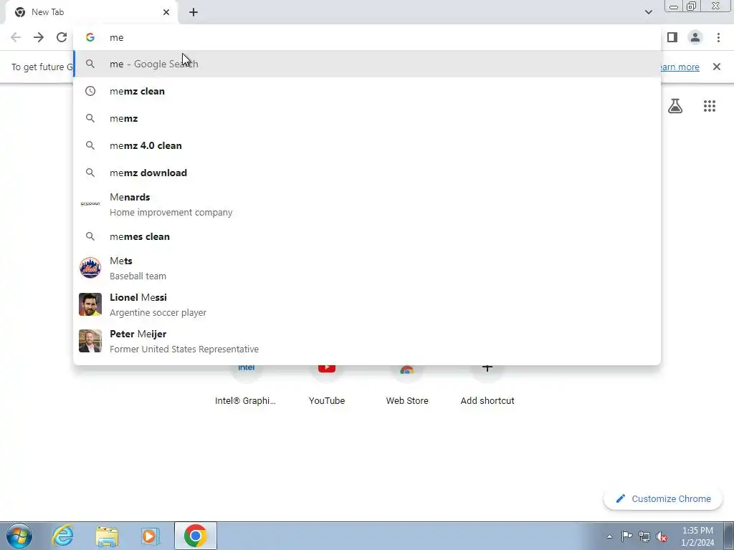Reload the page with the refresh icon

tap(62, 37)
